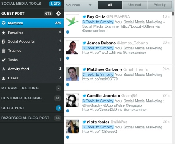175x144 pixels.
Task: Click Twitter bird icon beside Matthew Carberry
Action: [84, 69]
